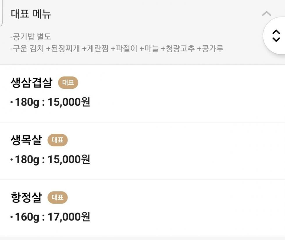Collapse the 대표 메뉴 section chevron
The width and height of the screenshot is (285, 240).
pos(266,14)
